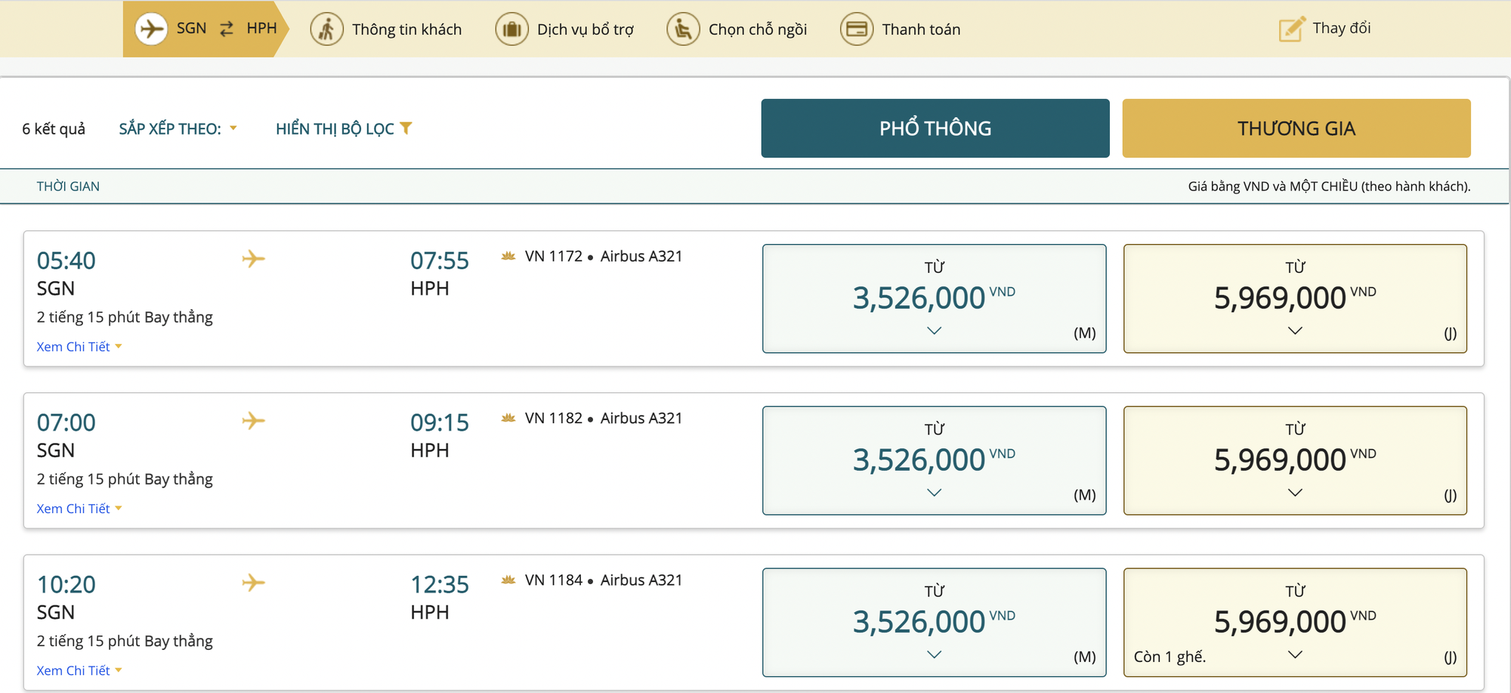Viewport: 1511px width, 693px height.
Task: Expand economy fare chevron for the 07:00 flight
Action: [934, 493]
